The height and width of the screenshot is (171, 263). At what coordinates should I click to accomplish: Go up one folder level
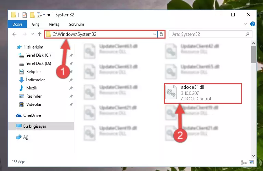tap(40, 34)
